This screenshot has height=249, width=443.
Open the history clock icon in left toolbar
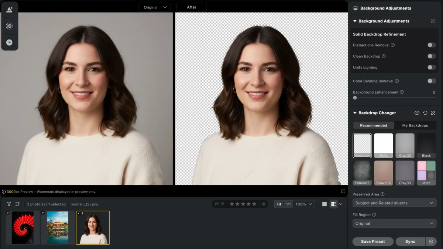click(x=9, y=42)
